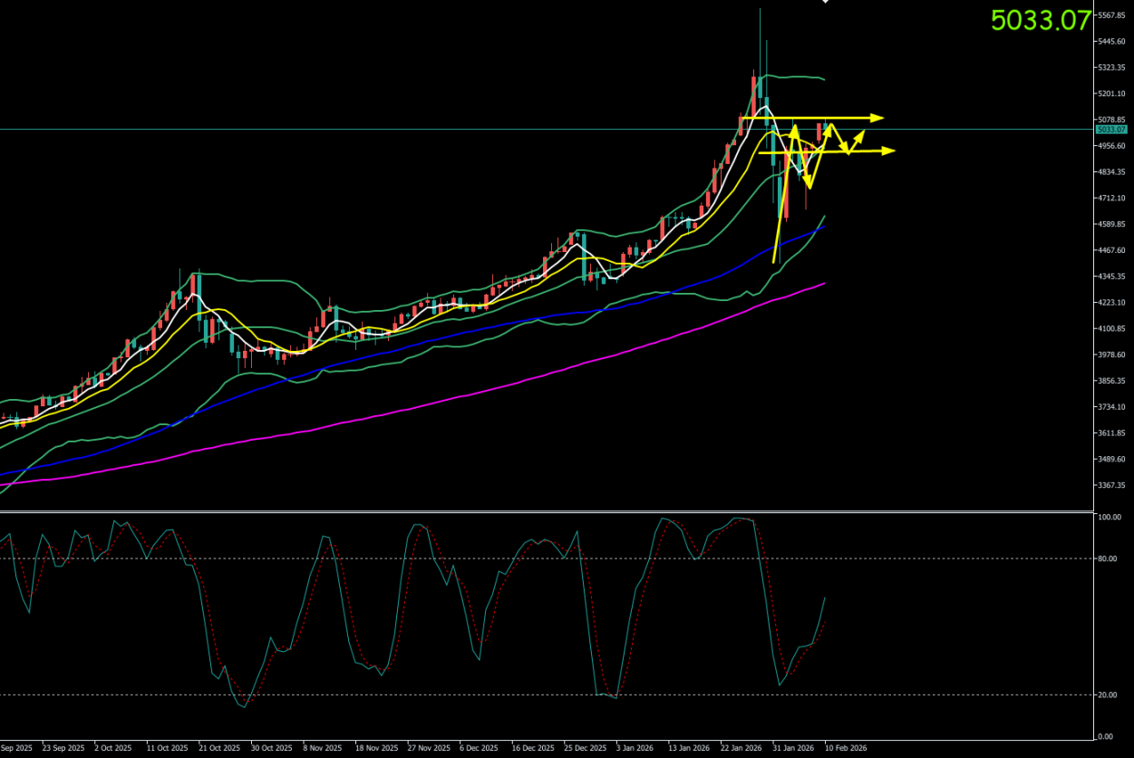This screenshot has width=1134, height=758.
Task: Click the 5567.85 price axis label
Action: coord(1113,15)
